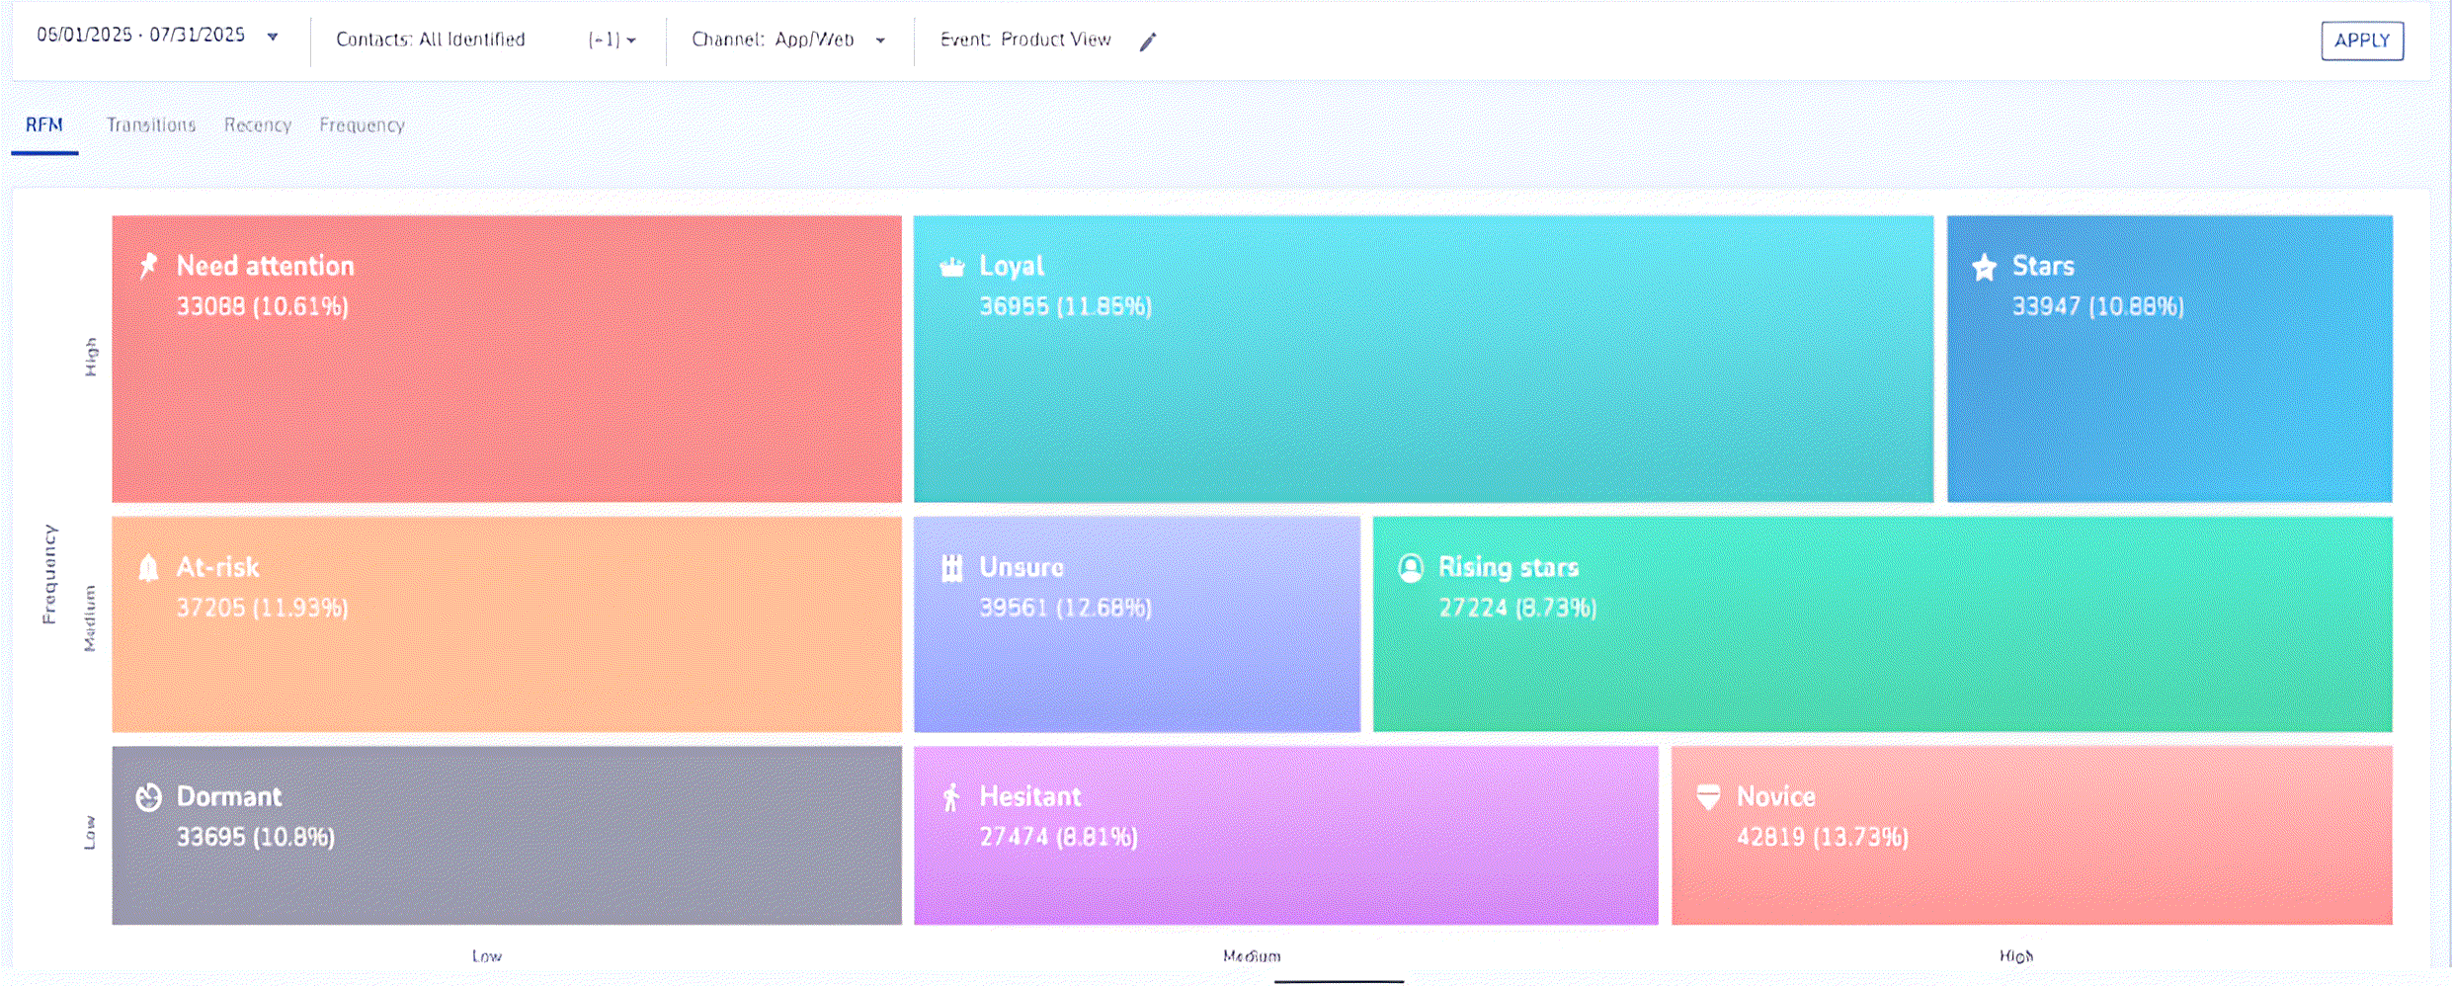This screenshot has height=986, width=2452.
Task: Select the RFM tab
Action: [x=44, y=125]
